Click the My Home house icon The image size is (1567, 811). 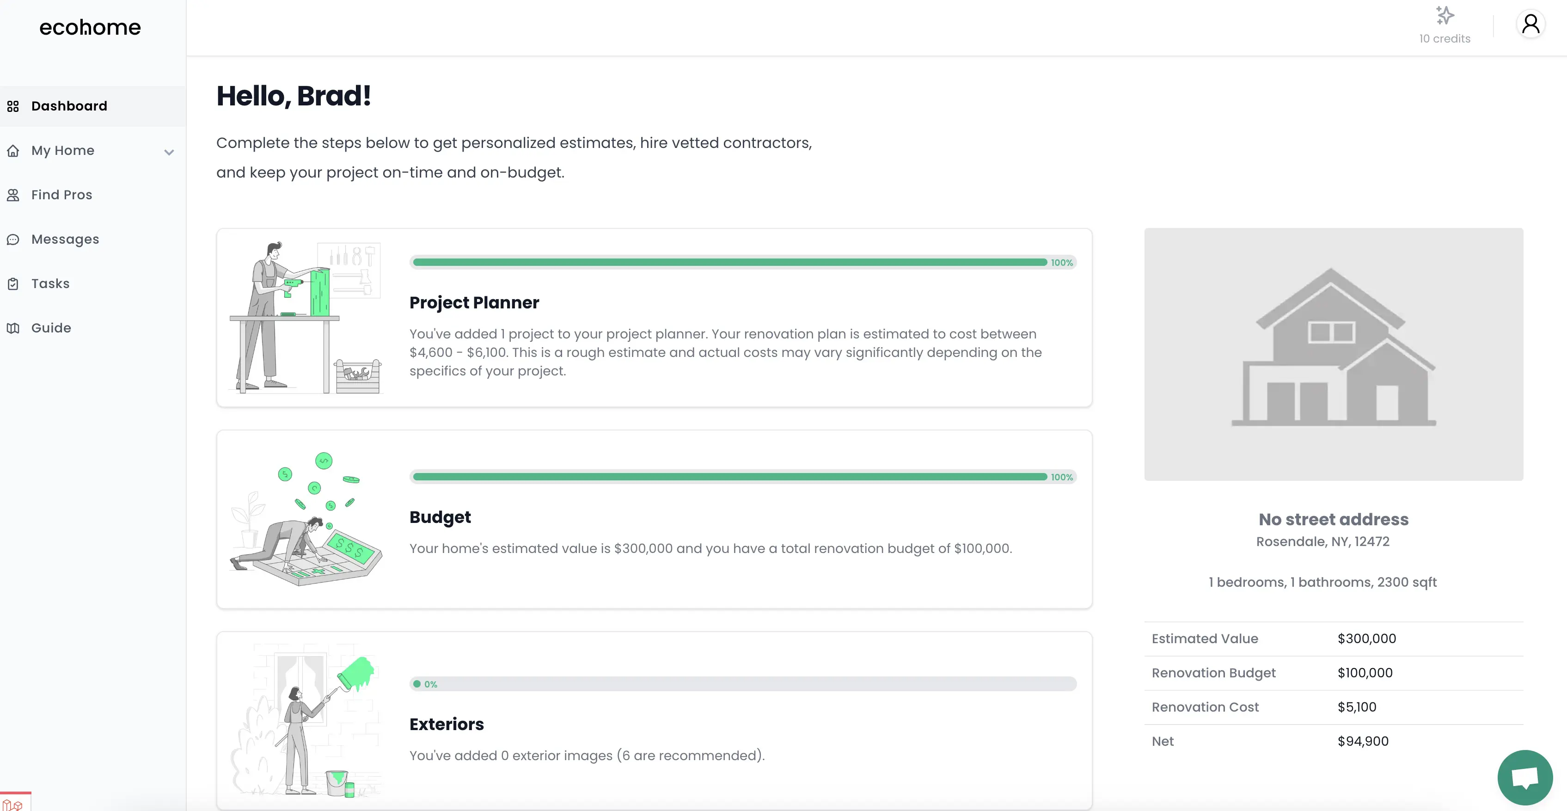point(14,150)
